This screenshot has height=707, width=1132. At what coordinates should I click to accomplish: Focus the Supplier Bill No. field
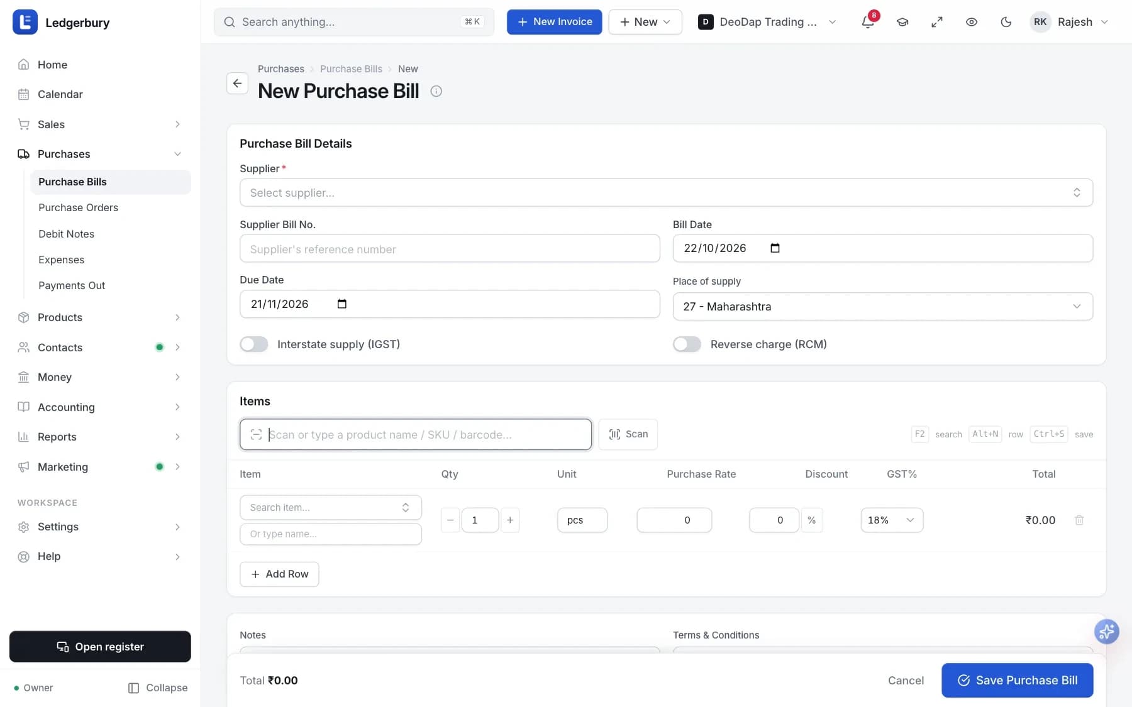(x=450, y=249)
